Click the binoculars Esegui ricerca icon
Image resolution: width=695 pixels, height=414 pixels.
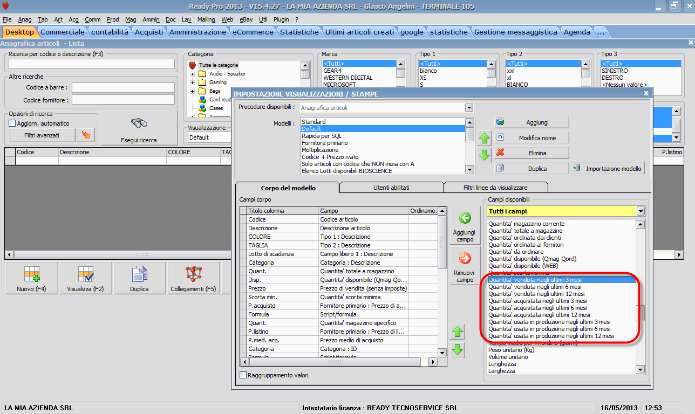click(x=139, y=124)
